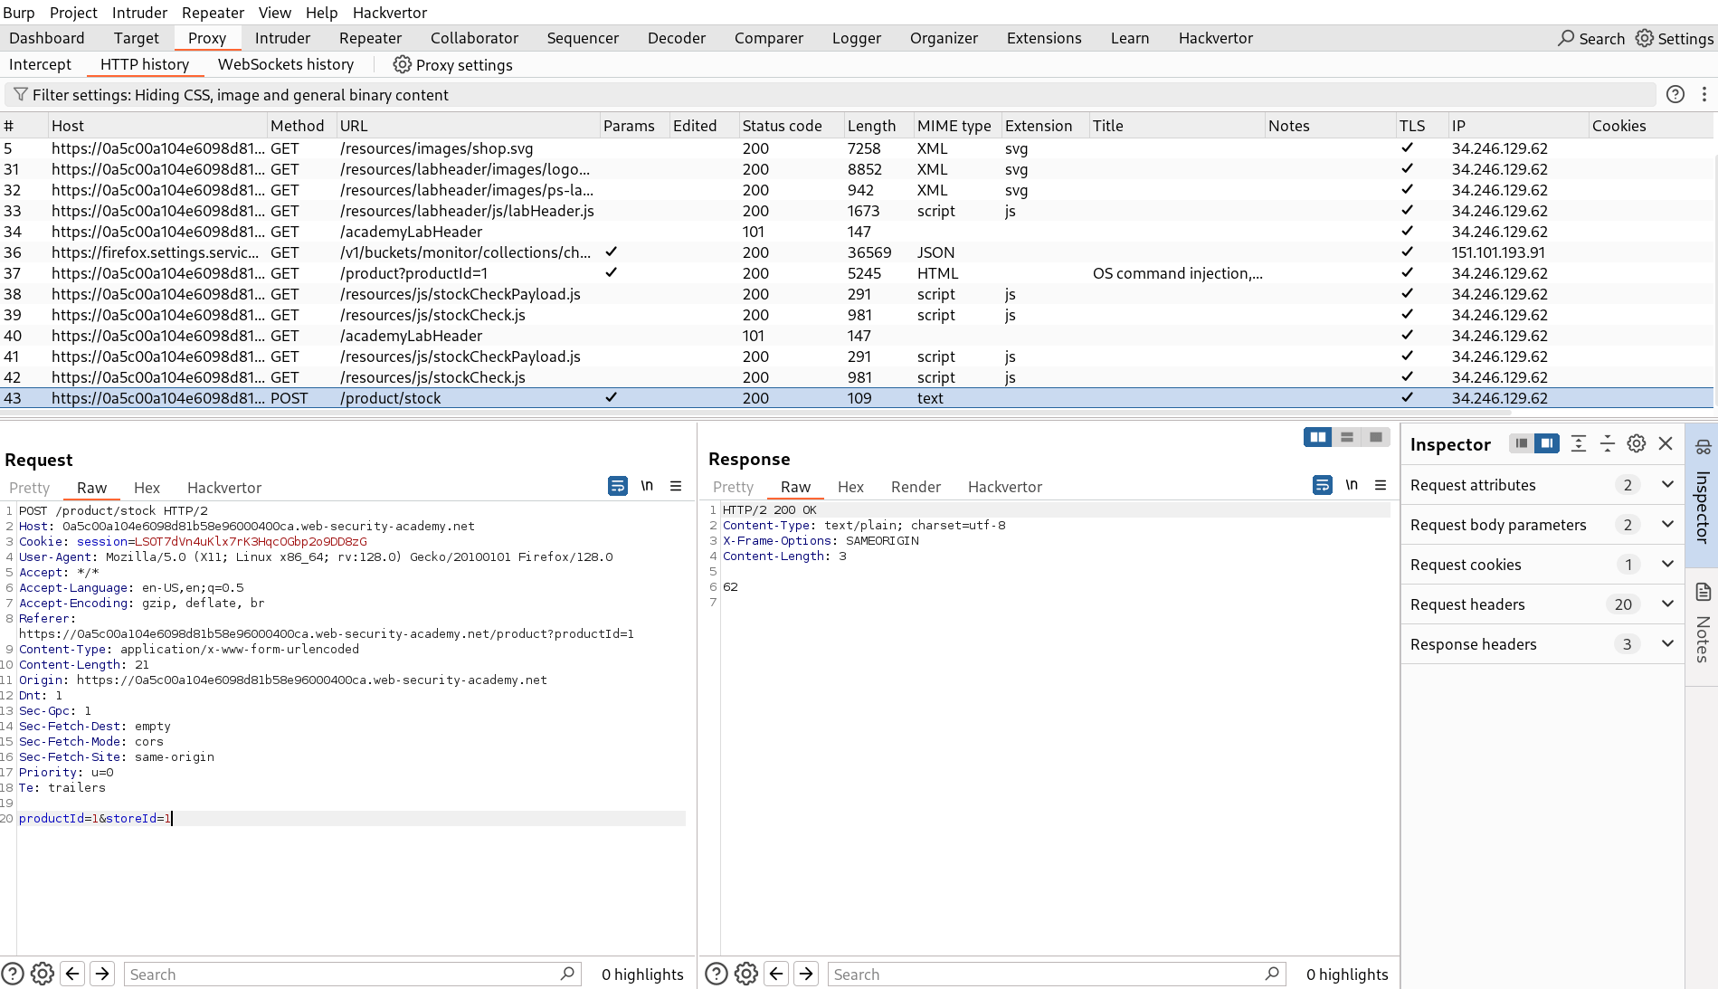This screenshot has height=989, width=1718.
Task: Switch to the Repeater tab
Action: click(x=370, y=38)
